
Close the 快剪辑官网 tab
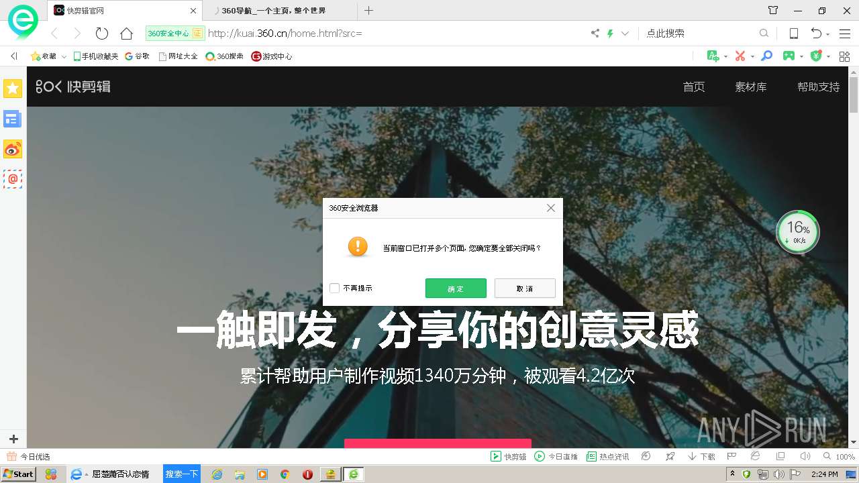point(193,10)
